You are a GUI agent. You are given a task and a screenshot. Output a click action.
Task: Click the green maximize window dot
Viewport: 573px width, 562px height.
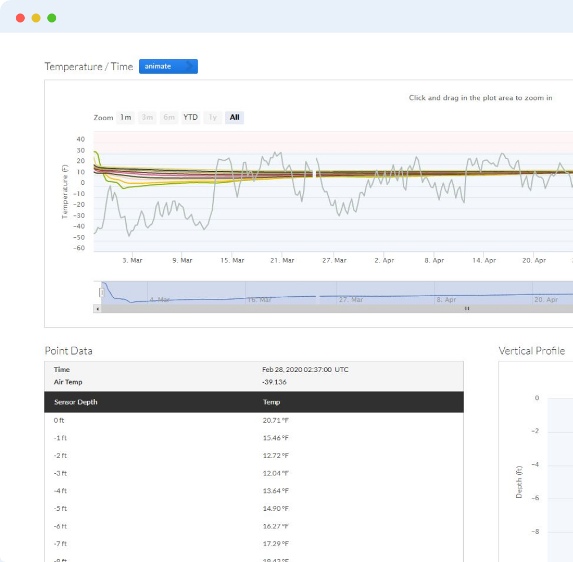click(x=52, y=18)
